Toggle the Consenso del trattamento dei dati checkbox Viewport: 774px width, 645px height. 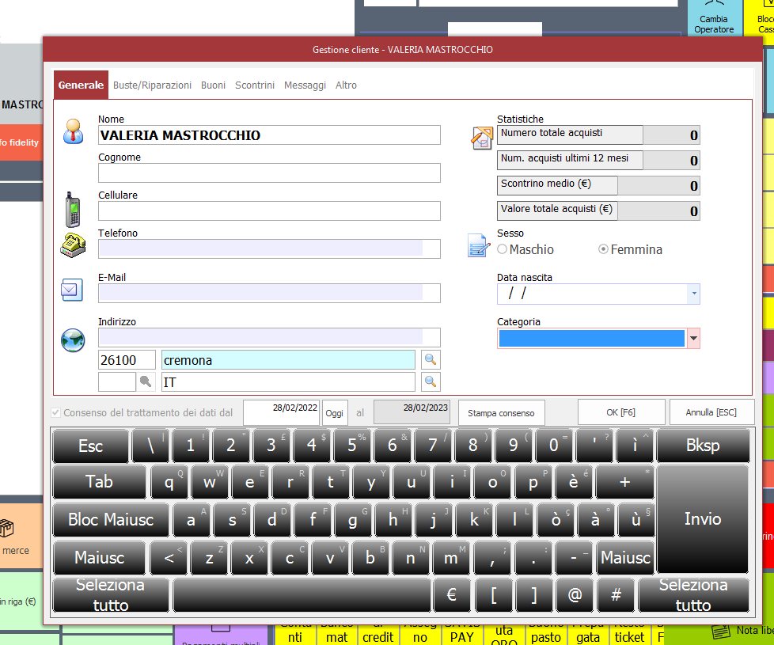pos(55,412)
